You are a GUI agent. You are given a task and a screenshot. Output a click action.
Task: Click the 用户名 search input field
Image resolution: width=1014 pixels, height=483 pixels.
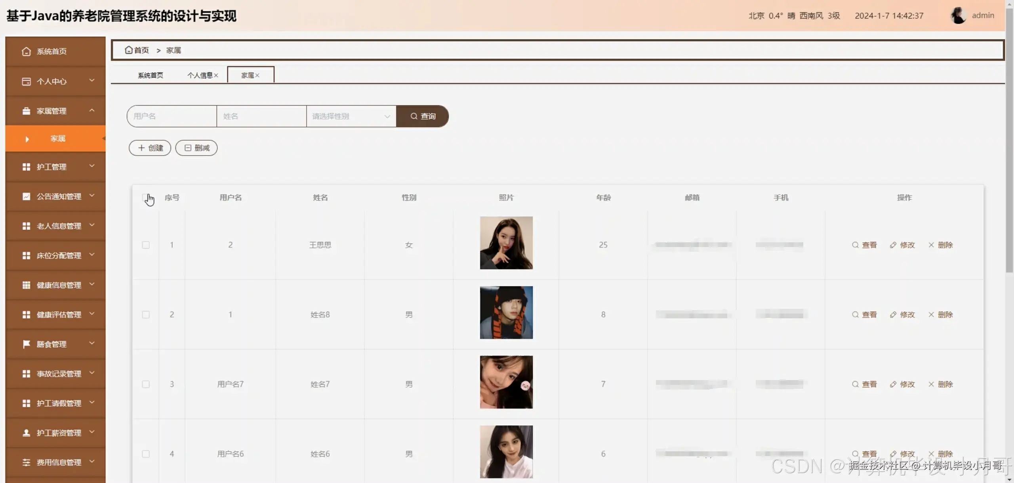click(x=172, y=116)
